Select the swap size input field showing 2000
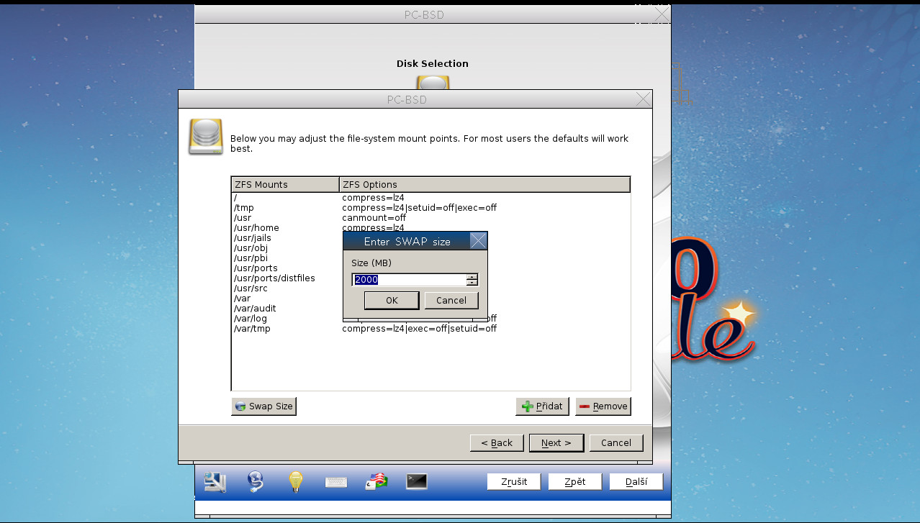920x523 pixels. (407, 279)
